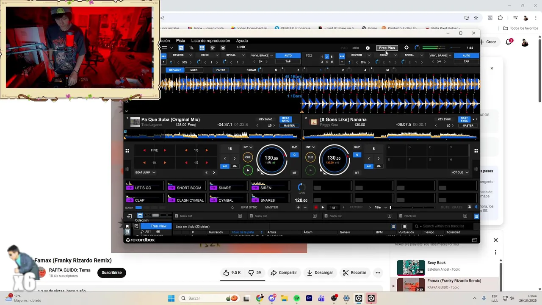Trigger the SIREN sampler pad
The image size is (542, 305).
[270, 186]
